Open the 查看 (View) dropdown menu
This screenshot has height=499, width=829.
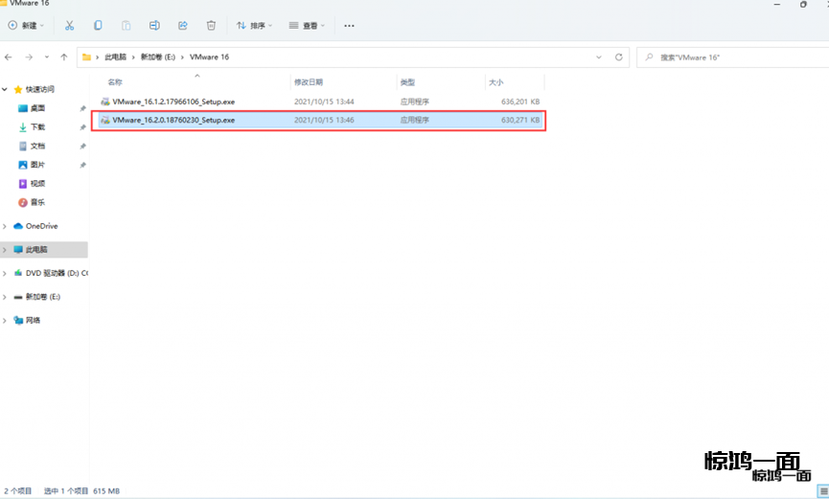tap(307, 26)
